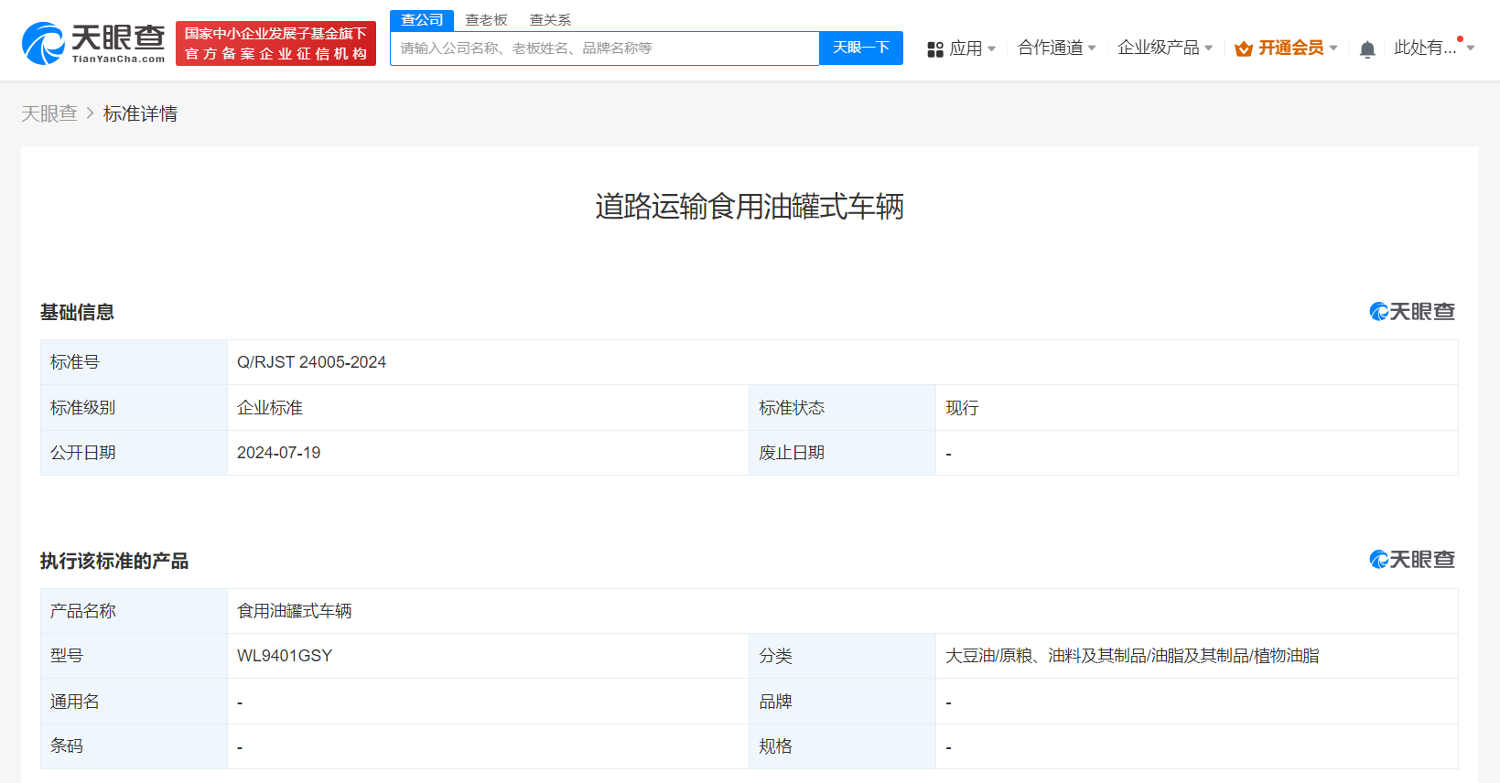Click the 规格 label cell
The width and height of the screenshot is (1500, 783).
842,746
